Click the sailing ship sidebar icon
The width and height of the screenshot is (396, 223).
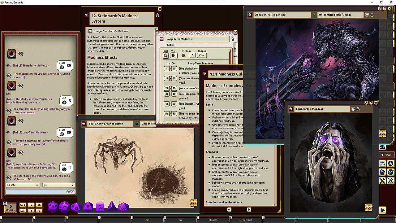click(x=382, y=147)
